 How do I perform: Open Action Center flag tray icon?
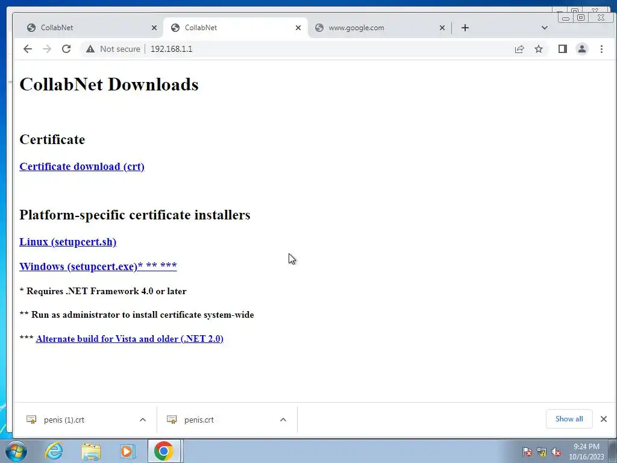(527, 452)
